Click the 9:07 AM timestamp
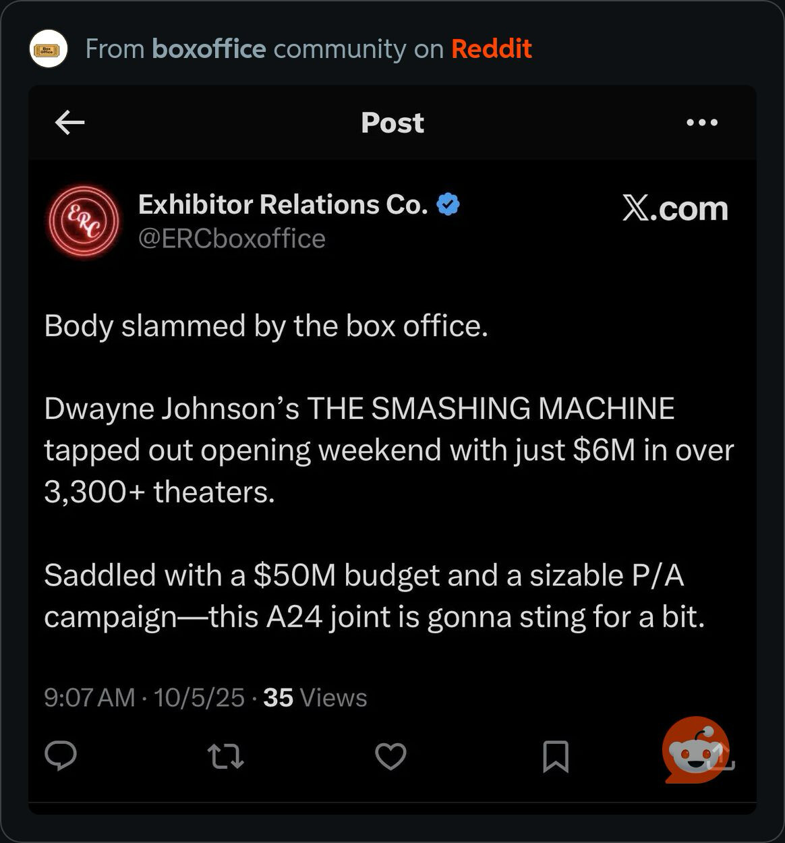 click(x=89, y=698)
